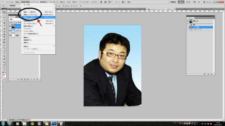Open the CS Live menu
The image size is (225, 126).
pyautogui.click(x=208, y=2)
